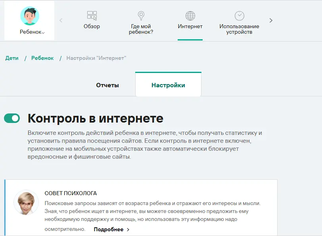
Task: Click the СОВЕТ ПСИХОЛОГА heading
Action: (x=71, y=193)
